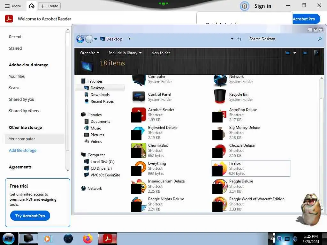Click the Change your view icon
The height and width of the screenshot is (245, 327).
coord(288,53)
